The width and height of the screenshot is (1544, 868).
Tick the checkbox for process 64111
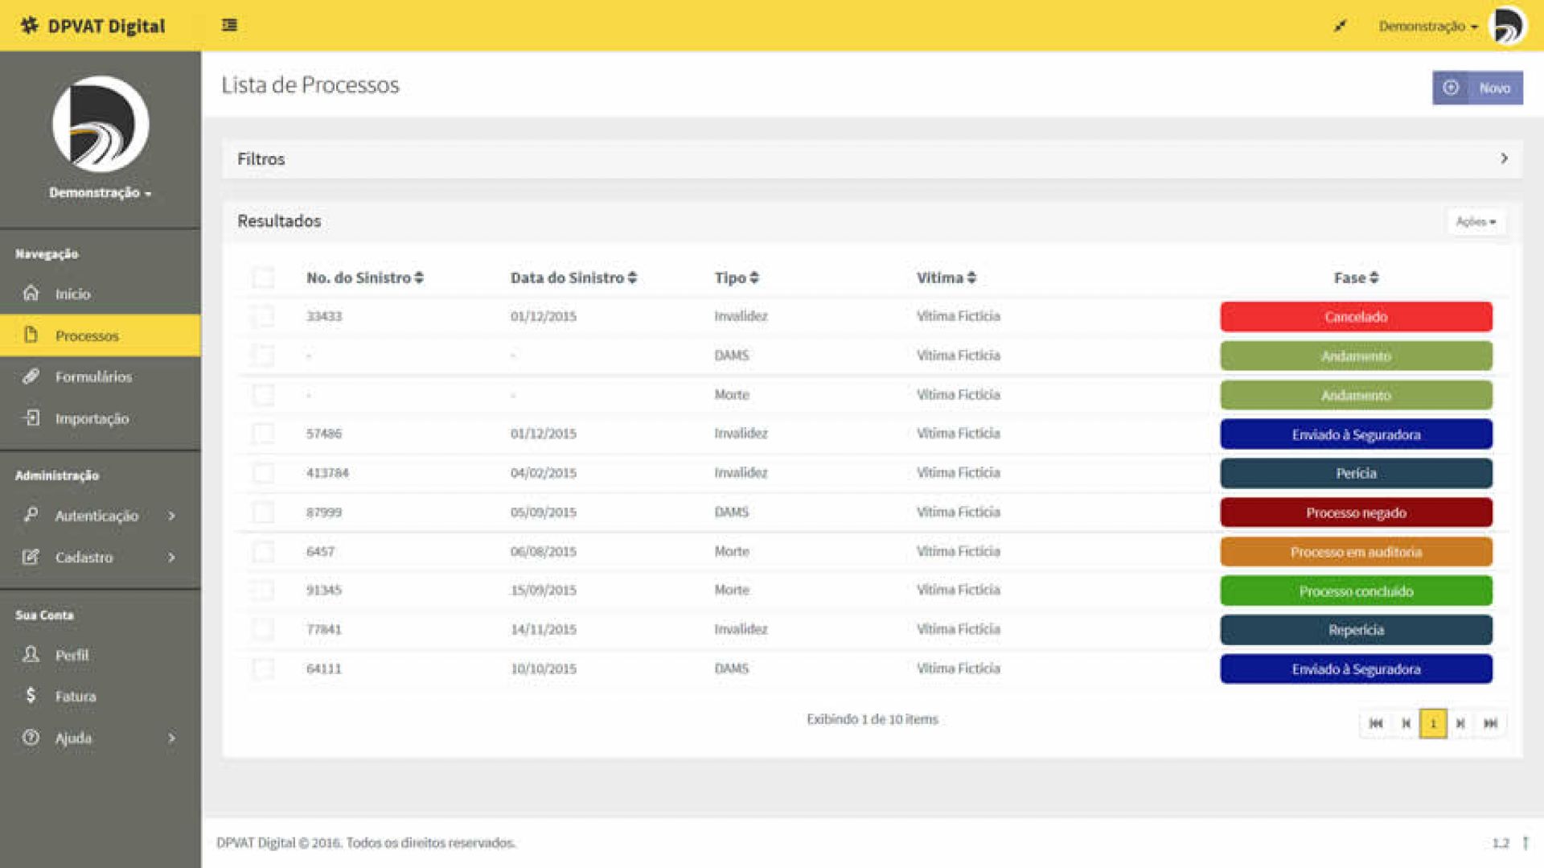263,668
